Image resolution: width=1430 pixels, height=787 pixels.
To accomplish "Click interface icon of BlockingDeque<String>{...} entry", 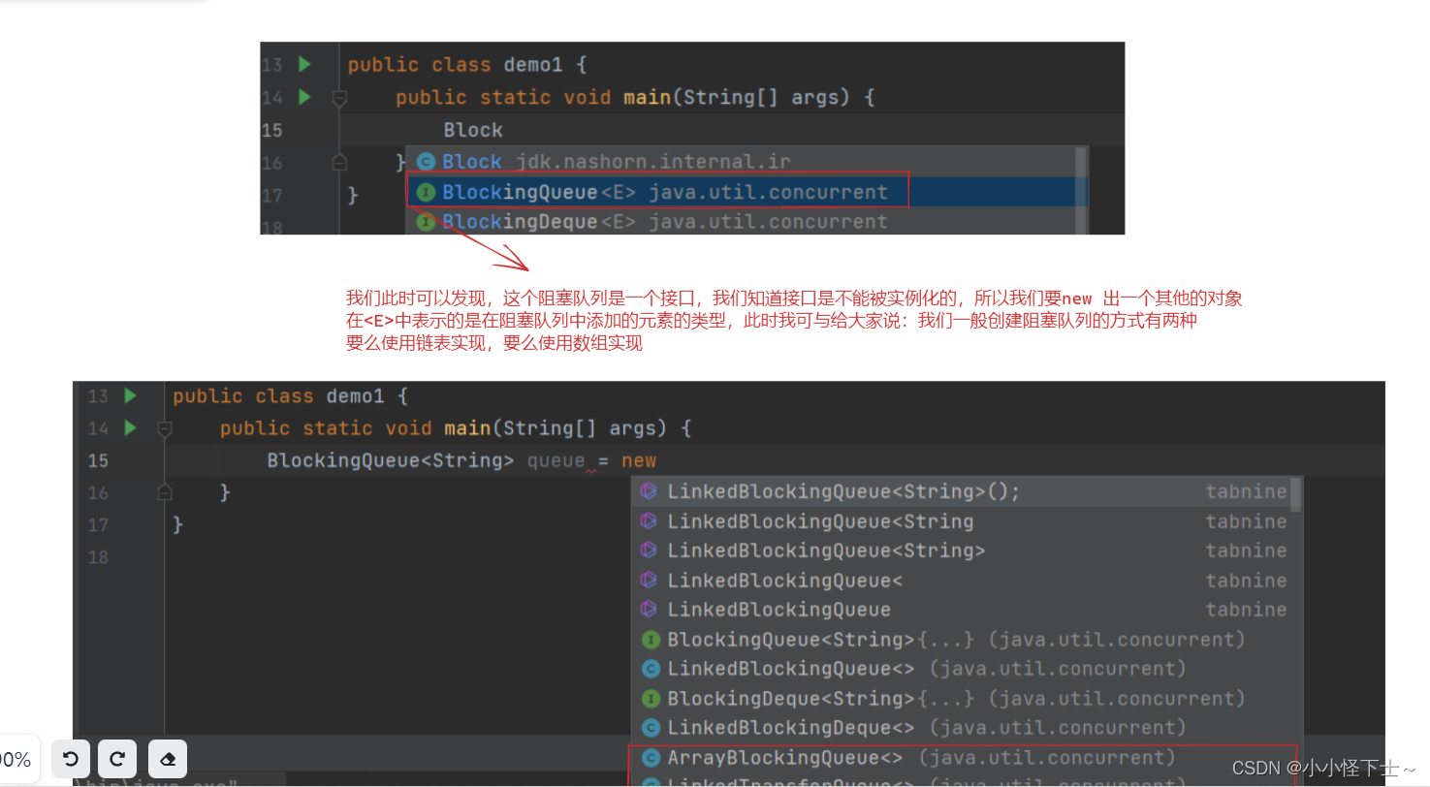I will tap(651, 699).
